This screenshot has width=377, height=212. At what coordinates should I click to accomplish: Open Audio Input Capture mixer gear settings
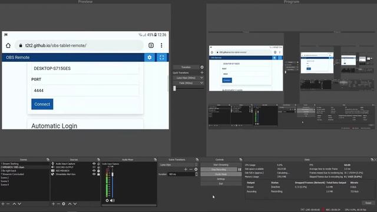coord(107,200)
